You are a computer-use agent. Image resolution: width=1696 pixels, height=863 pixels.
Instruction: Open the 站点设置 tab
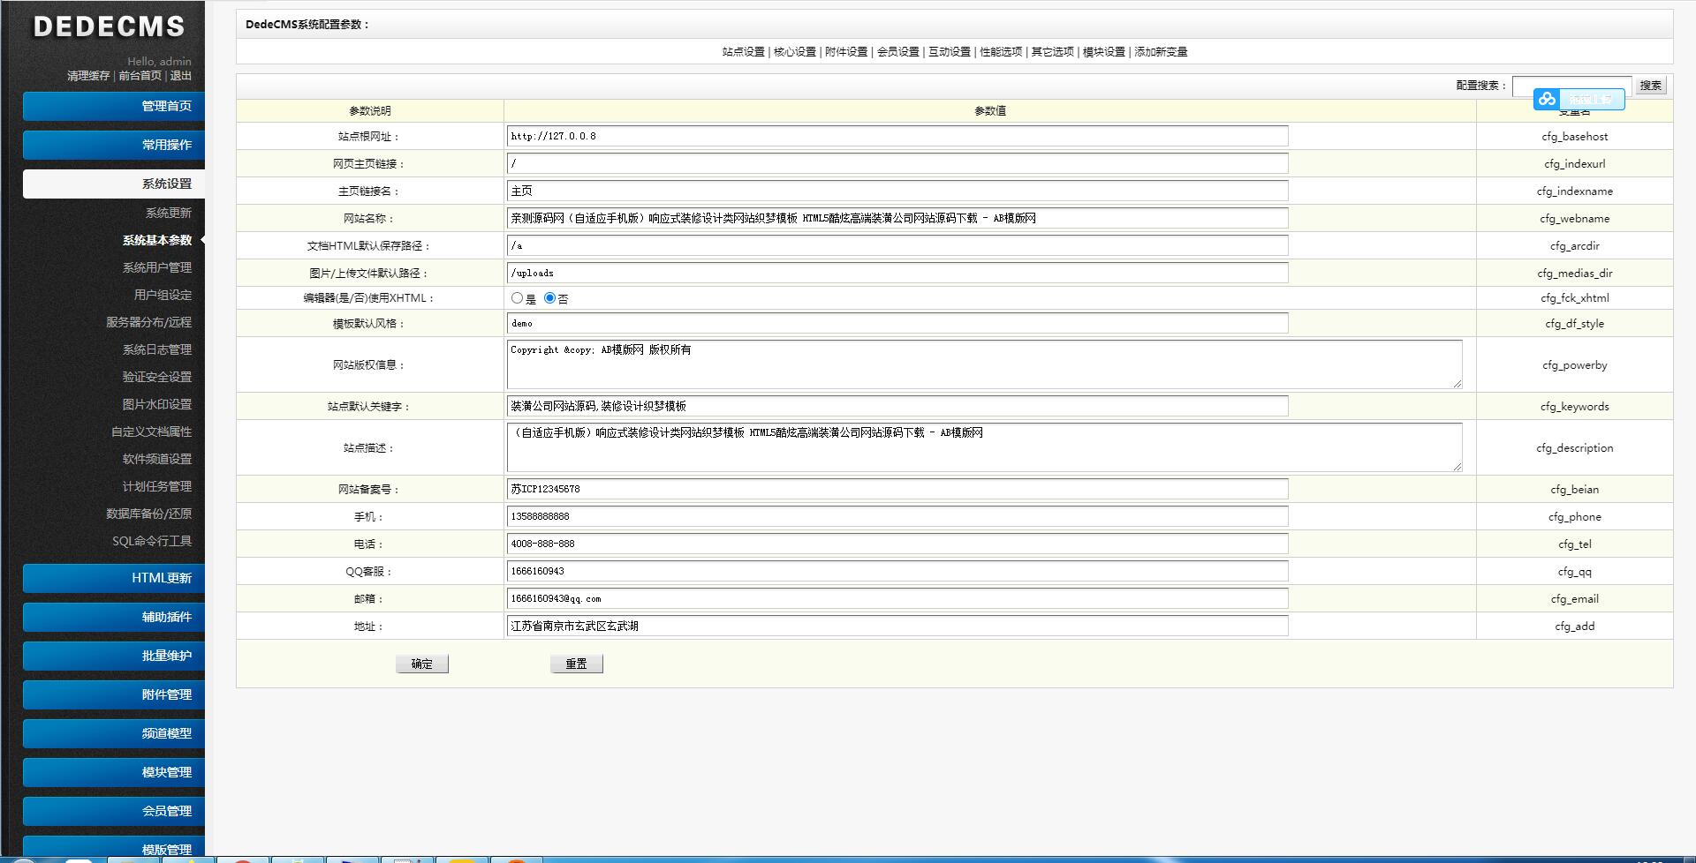click(x=743, y=52)
